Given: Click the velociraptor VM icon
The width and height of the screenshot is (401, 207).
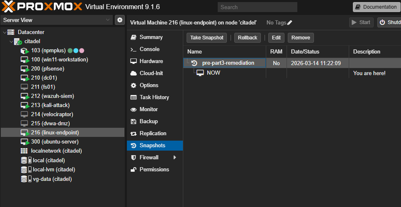Looking at the screenshot, I should 24,114.
